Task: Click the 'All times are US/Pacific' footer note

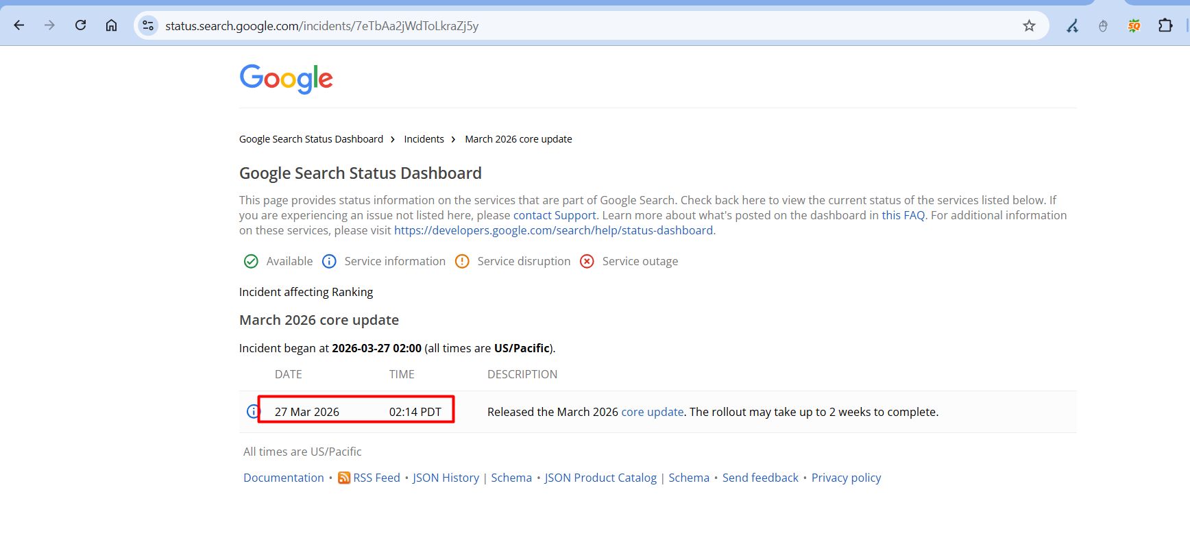Action: pyautogui.click(x=302, y=452)
